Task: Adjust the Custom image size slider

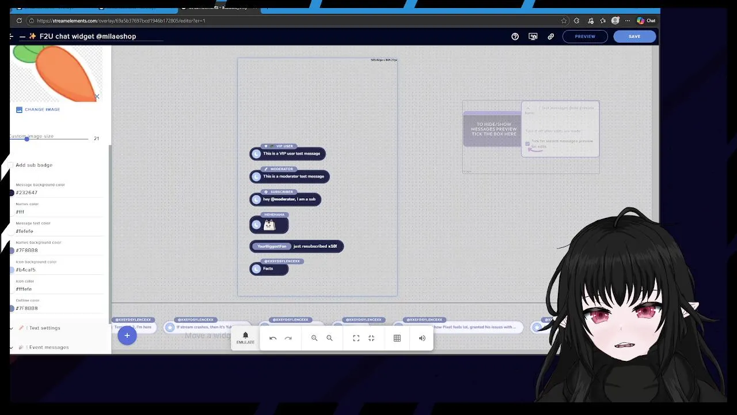Action: click(26, 139)
